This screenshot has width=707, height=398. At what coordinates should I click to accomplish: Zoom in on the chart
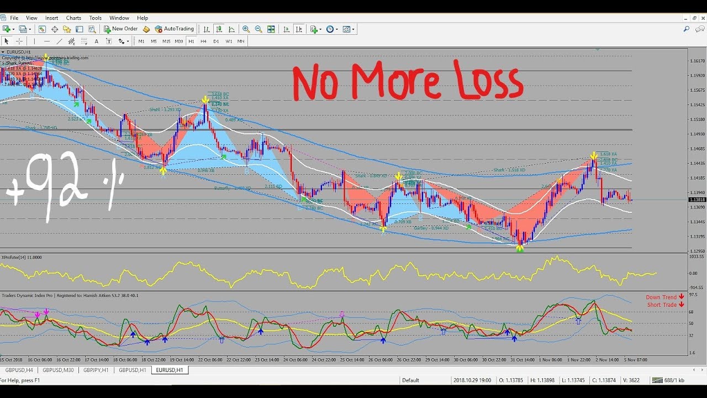[x=246, y=29]
